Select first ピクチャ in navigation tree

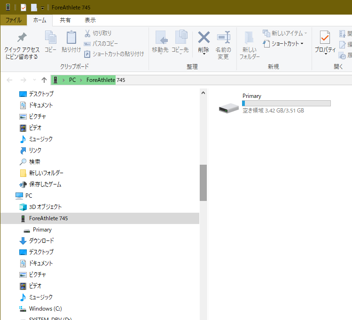click(33, 116)
